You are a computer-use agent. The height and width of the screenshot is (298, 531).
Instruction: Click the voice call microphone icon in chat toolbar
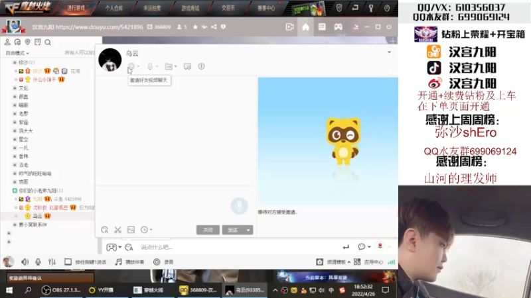pos(150,66)
